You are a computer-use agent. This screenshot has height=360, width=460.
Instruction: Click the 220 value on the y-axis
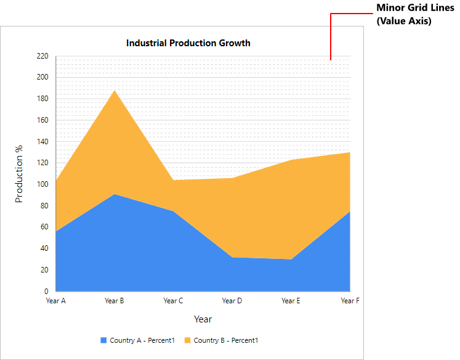[42, 56]
